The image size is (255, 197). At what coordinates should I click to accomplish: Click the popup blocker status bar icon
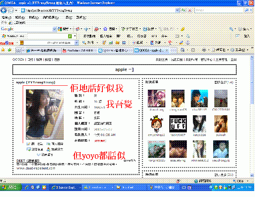(178, 181)
